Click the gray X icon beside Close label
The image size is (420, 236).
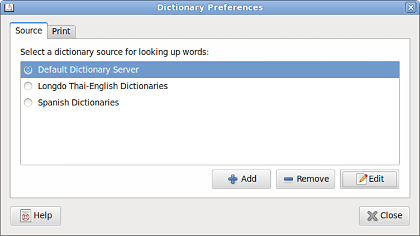[372, 216]
